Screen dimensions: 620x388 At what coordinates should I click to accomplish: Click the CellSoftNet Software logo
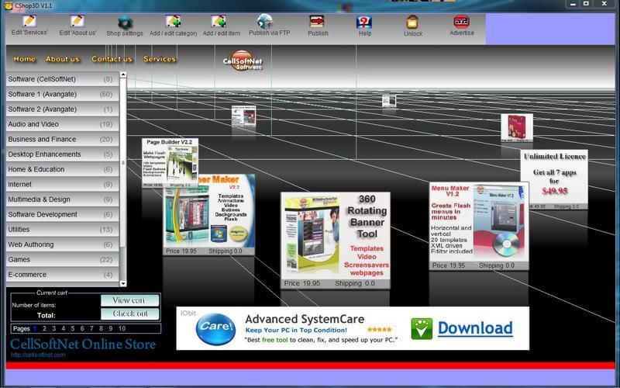pos(243,61)
